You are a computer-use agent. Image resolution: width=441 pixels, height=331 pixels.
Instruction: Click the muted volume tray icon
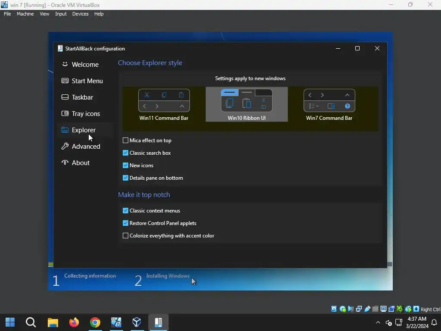click(389, 322)
